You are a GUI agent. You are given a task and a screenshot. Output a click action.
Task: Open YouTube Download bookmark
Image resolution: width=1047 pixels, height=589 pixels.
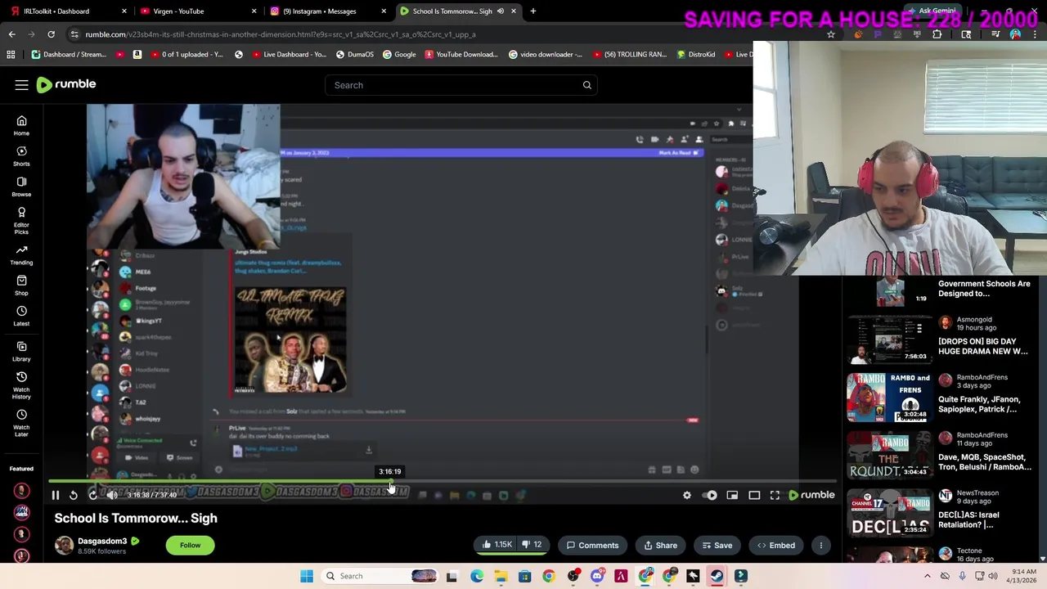click(x=461, y=55)
